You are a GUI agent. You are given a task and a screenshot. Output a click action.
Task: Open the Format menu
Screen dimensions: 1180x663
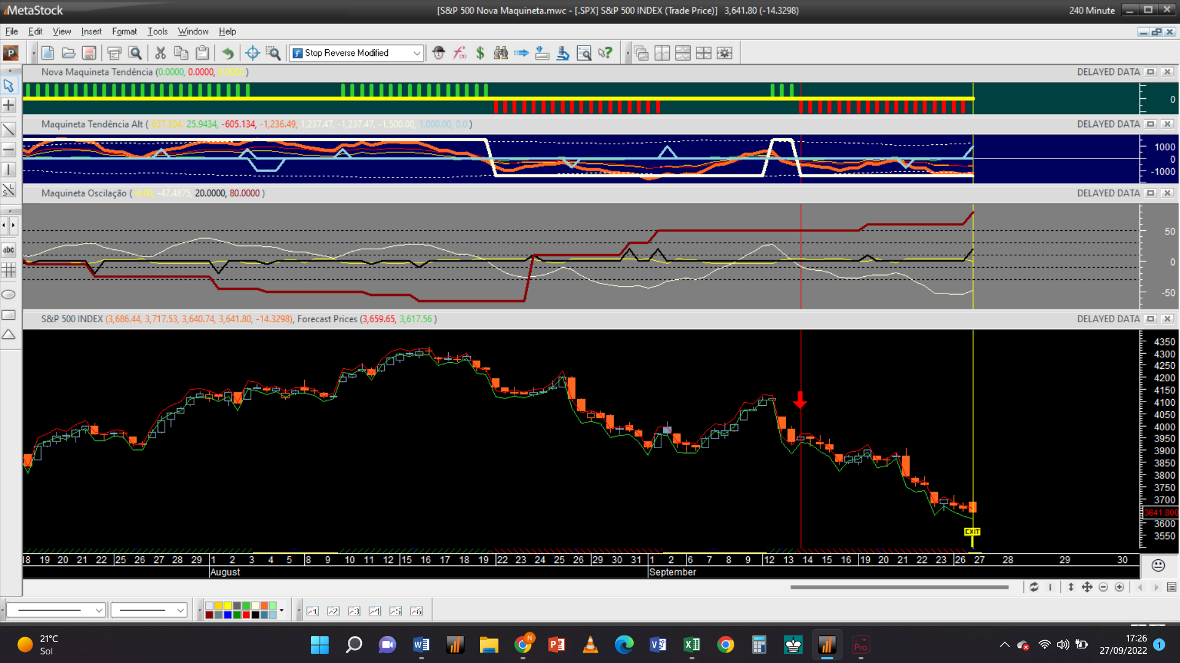point(124,31)
